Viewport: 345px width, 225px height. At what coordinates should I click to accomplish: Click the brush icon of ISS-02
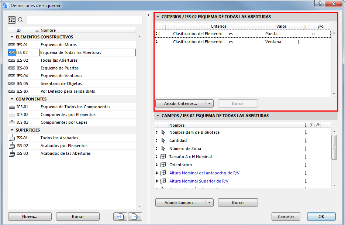pyautogui.click(x=12, y=146)
